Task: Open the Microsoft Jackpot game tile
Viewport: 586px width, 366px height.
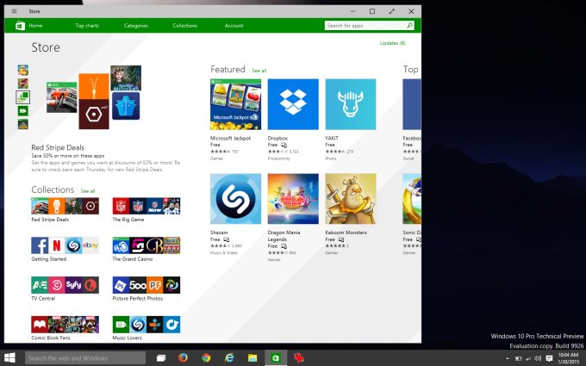Action: (x=236, y=104)
